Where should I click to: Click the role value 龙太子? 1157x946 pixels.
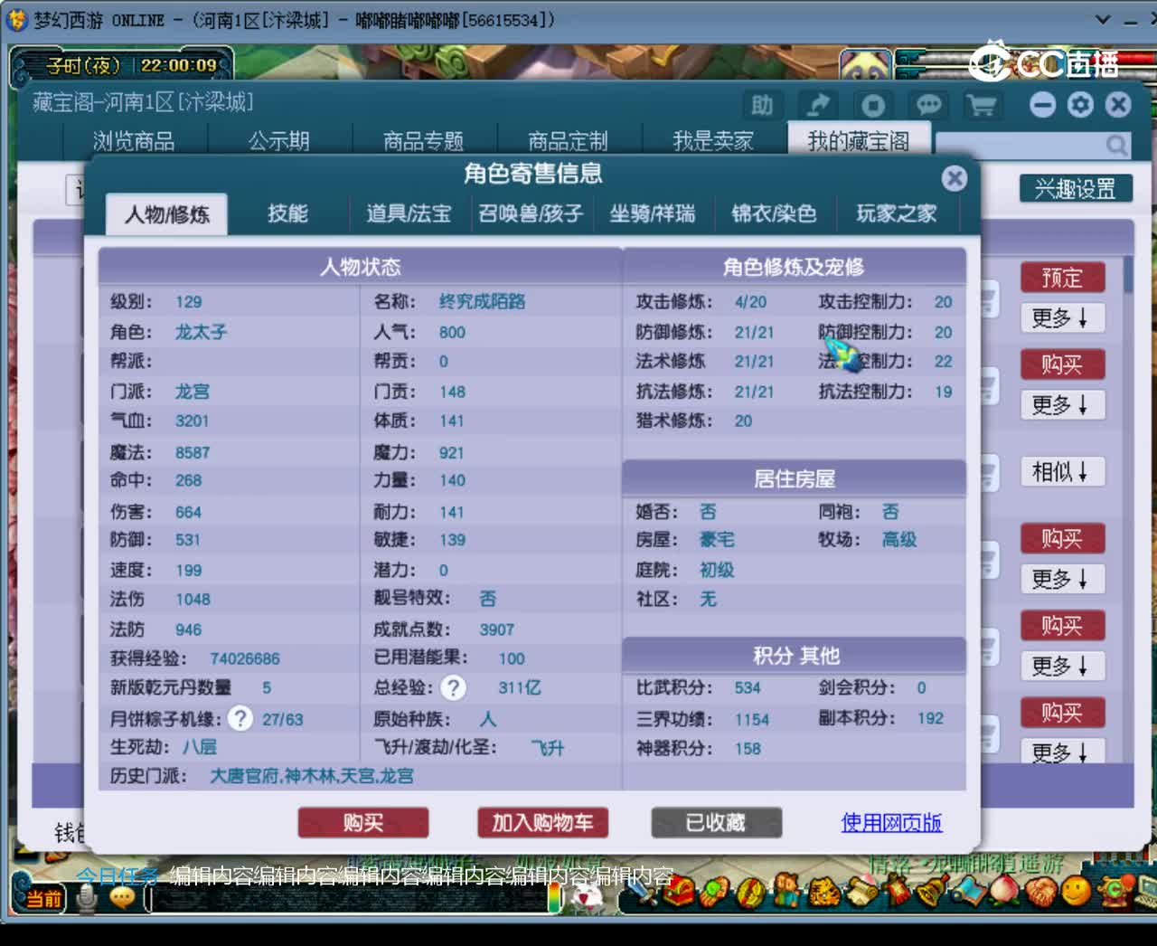201,332
